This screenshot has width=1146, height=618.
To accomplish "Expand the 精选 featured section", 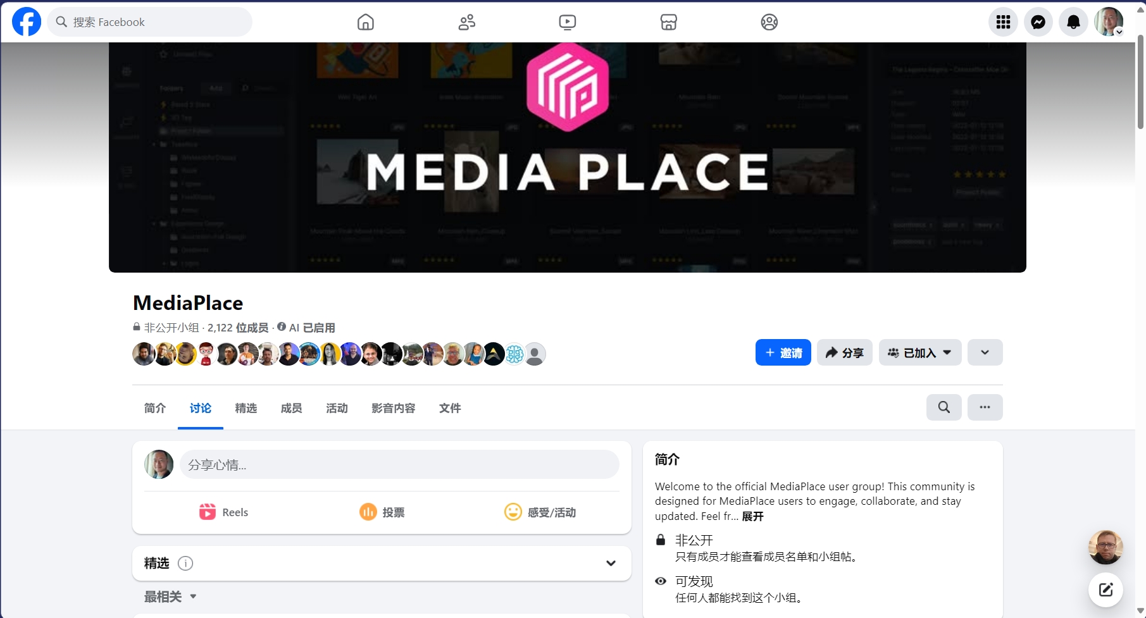I will 611,563.
